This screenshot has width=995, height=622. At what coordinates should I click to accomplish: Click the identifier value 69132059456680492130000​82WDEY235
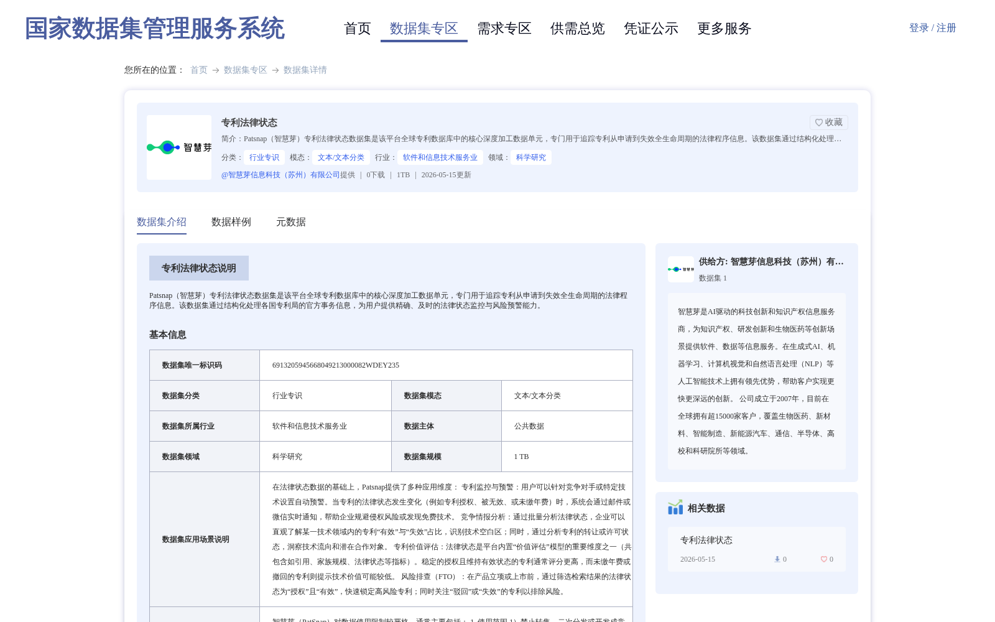[x=336, y=365]
